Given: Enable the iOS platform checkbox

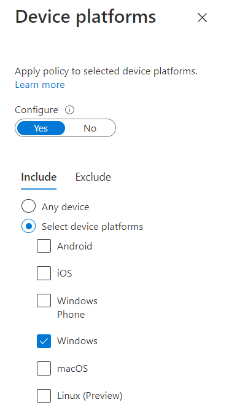Looking at the screenshot, I should [44, 273].
